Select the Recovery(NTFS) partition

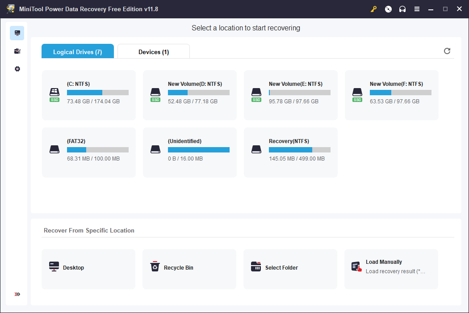[x=290, y=152]
